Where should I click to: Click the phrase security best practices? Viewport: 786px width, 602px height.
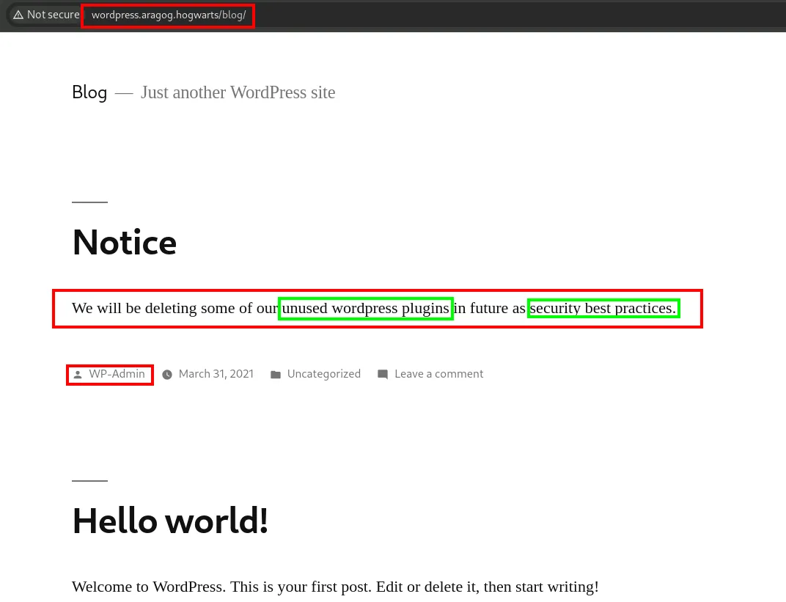603,308
